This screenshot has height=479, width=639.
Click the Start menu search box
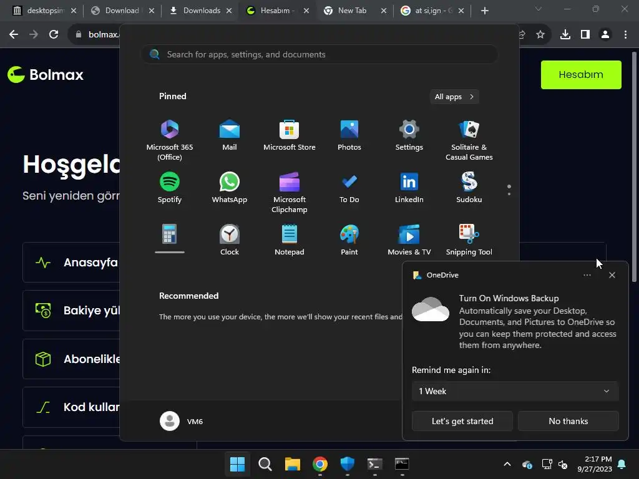(319, 55)
